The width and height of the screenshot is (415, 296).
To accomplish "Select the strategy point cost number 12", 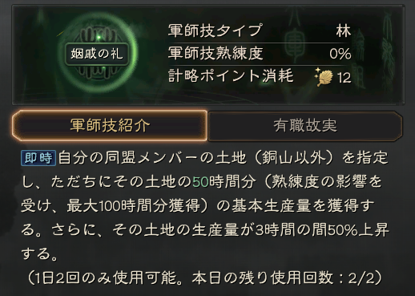I will pos(344,78).
